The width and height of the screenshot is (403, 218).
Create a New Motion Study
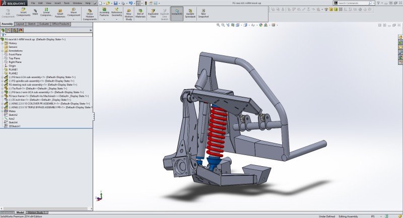point(129,15)
